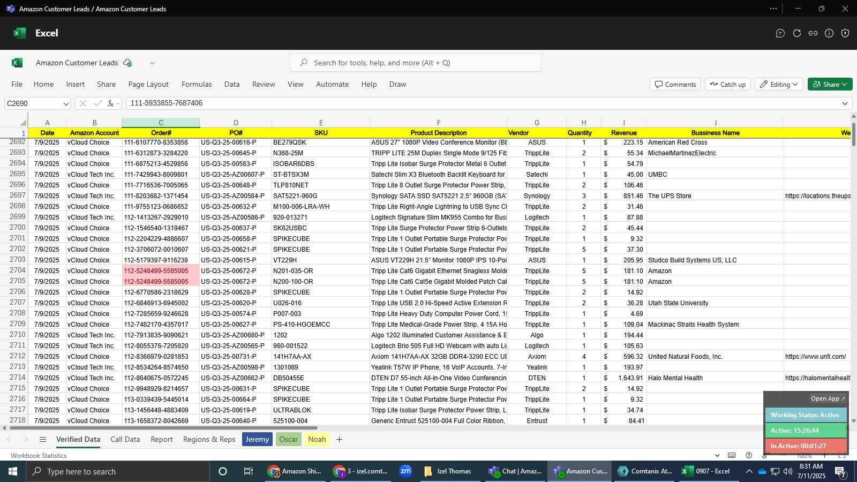Select the red-highlighted order cell in row 2705

coord(161,281)
